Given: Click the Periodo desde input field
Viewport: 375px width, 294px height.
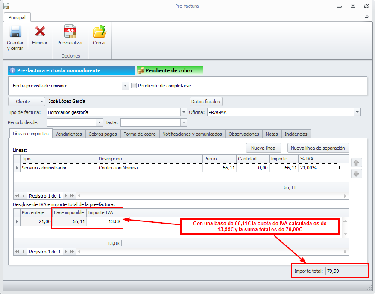Looking at the screenshot, I should 71,122.
